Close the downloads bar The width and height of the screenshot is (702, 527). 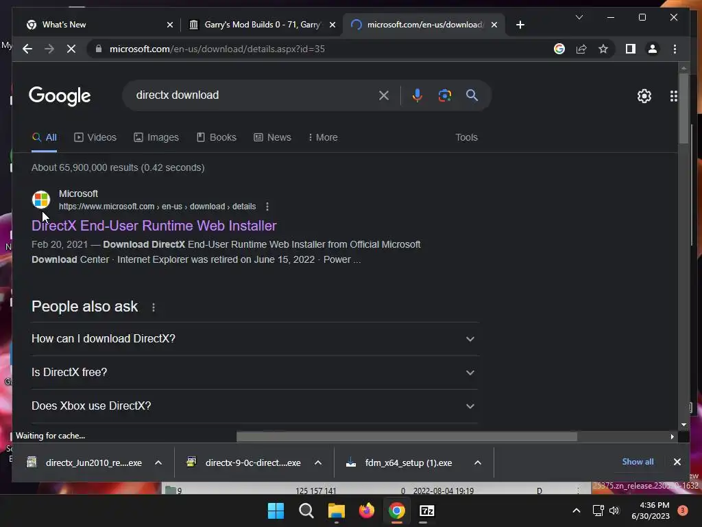coord(677,462)
